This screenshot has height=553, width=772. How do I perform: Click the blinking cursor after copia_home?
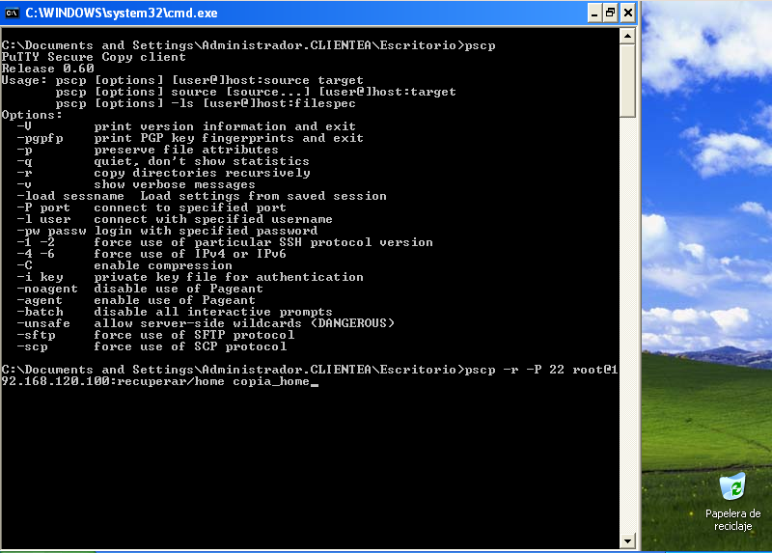pyautogui.click(x=315, y=383)
